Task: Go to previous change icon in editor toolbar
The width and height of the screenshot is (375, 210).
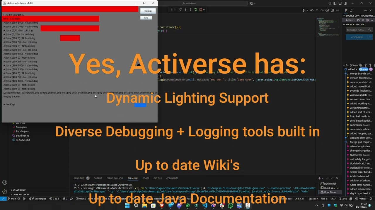Action: pos(312,10)
